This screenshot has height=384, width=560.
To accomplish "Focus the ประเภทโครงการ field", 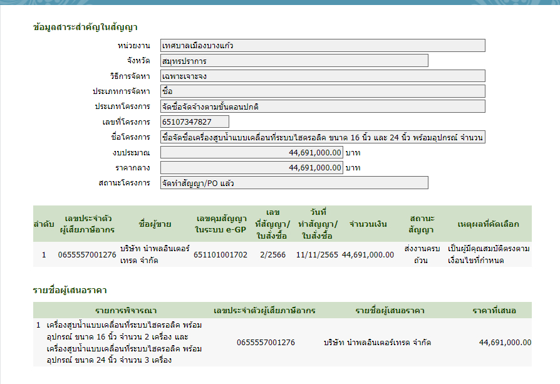I will click(323, 106).
